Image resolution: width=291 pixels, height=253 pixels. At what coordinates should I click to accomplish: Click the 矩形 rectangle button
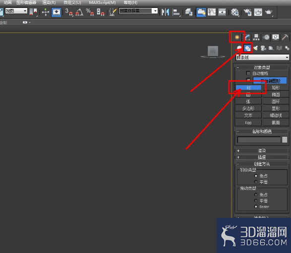pyautogui.click(x=276, y=88)
